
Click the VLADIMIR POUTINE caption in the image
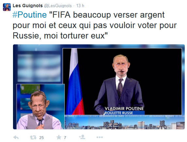click(124, 108)
